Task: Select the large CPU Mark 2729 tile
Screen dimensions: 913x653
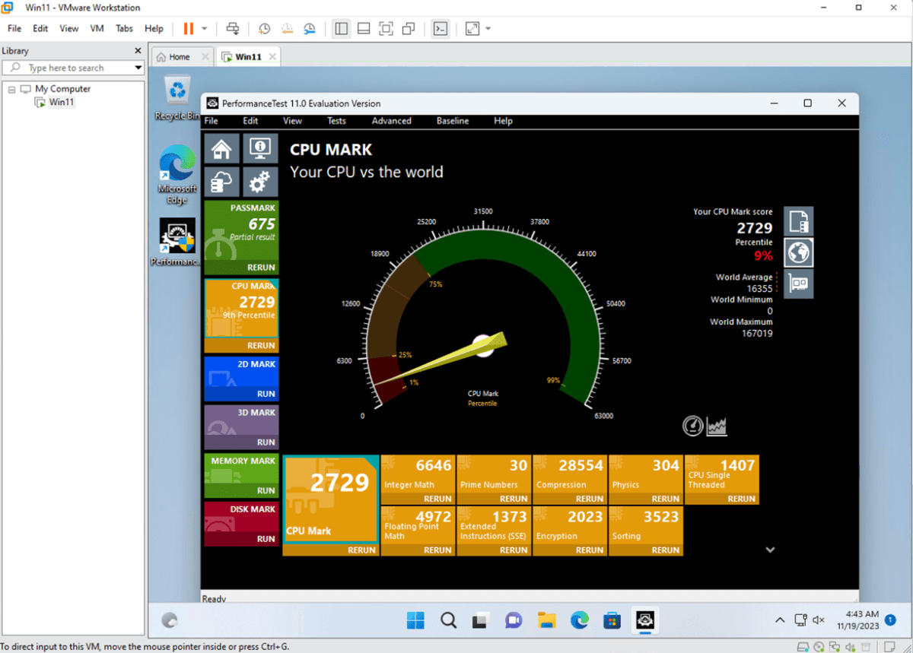Action: click(x=331, y=499)
